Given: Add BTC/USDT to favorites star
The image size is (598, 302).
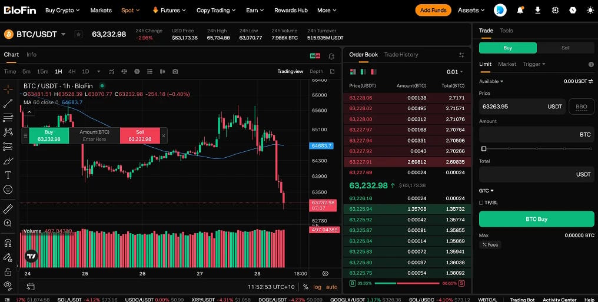Looking at the screenshot, I should coord(78,34).
